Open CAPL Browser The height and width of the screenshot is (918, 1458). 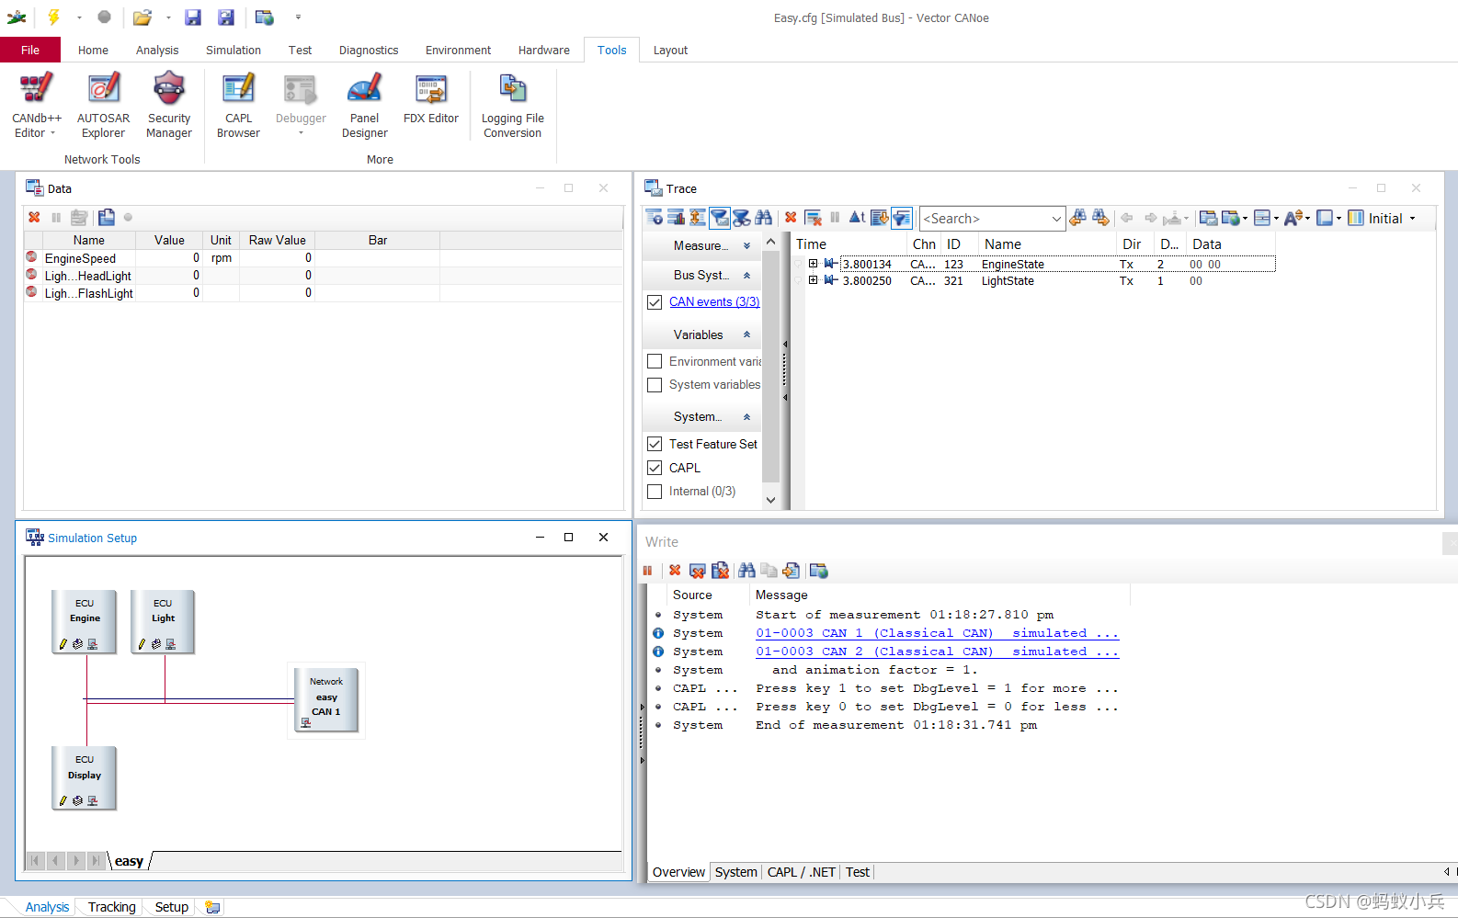coord(238,106)
